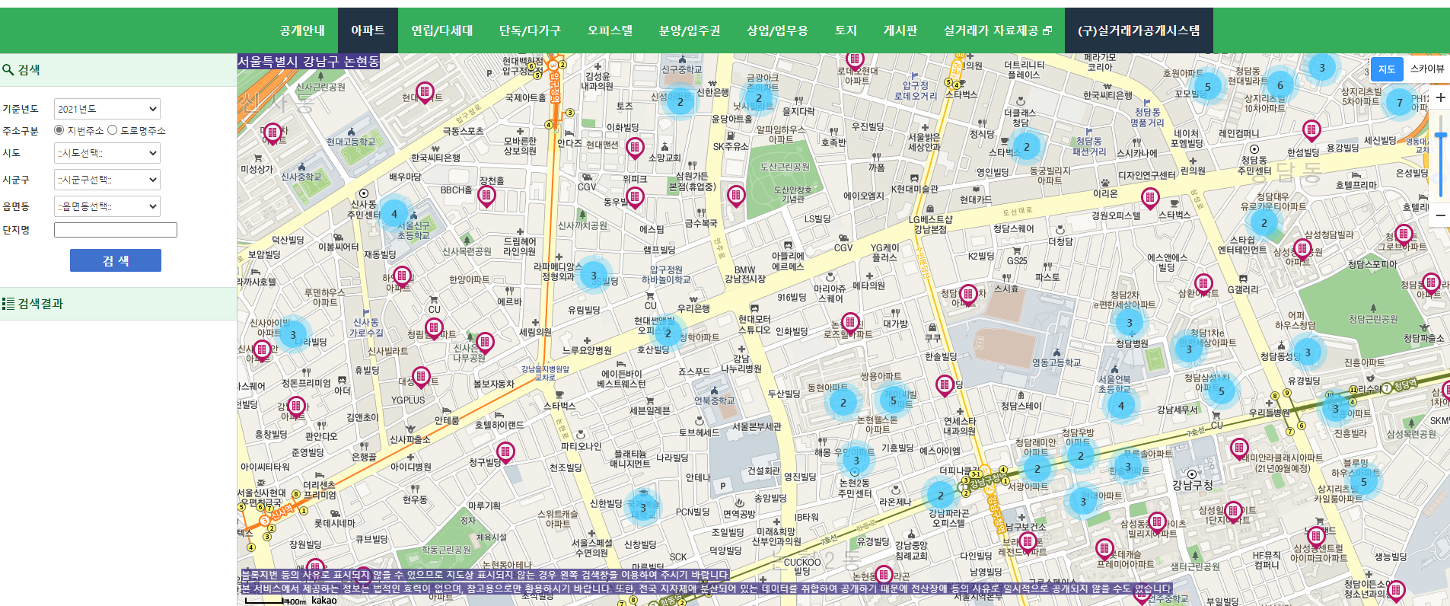Open the 게시판 menu

pos(900,30)
